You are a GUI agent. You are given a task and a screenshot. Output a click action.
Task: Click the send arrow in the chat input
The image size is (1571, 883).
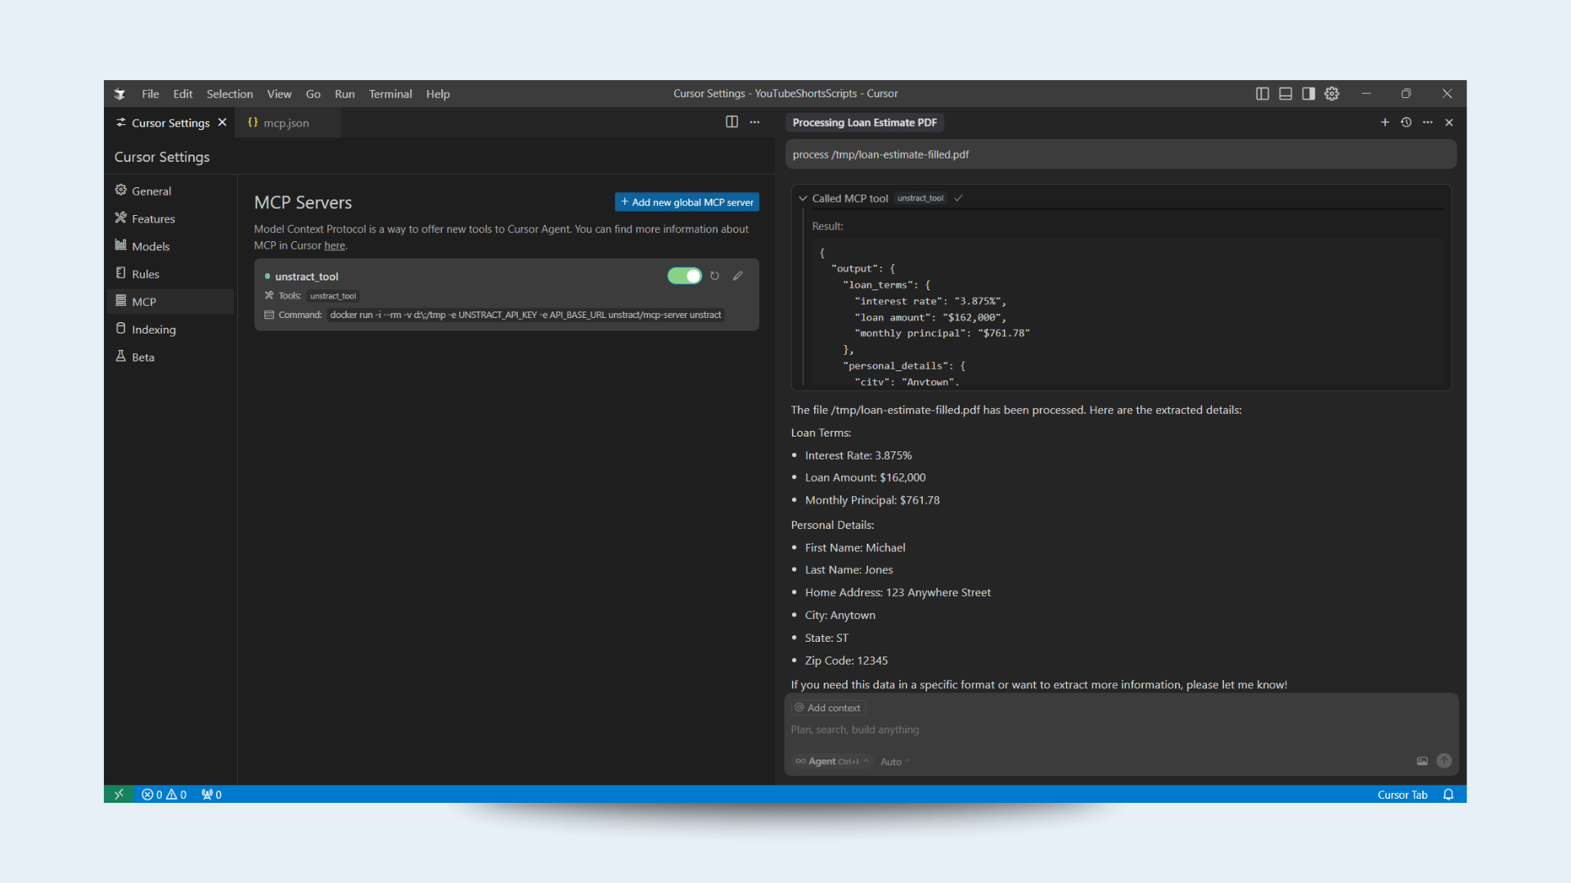(1443, 761)
